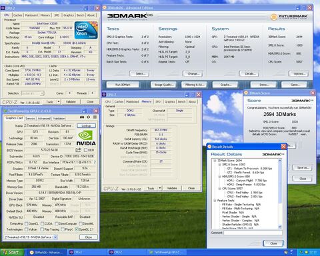Open Caches tab in the Memory CPU-Z window
Screen dimensions: 320x256
[119, 101]
